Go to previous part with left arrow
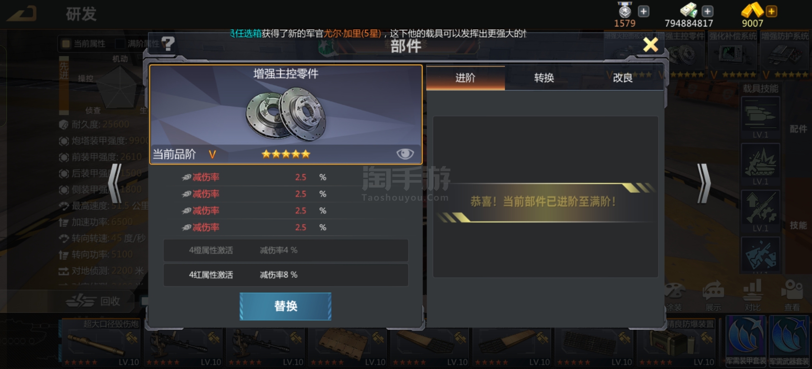This screenshot has height=369, width=812. tap(115, 183)
